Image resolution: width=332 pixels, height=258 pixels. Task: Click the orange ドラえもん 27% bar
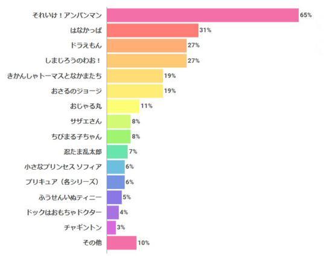point(147,45)
